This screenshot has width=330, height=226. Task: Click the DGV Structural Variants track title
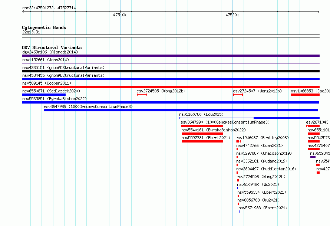point(52,48)
